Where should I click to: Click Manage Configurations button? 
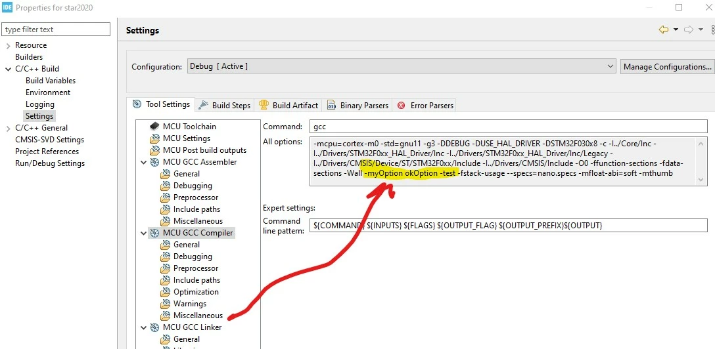pos(667,66)
